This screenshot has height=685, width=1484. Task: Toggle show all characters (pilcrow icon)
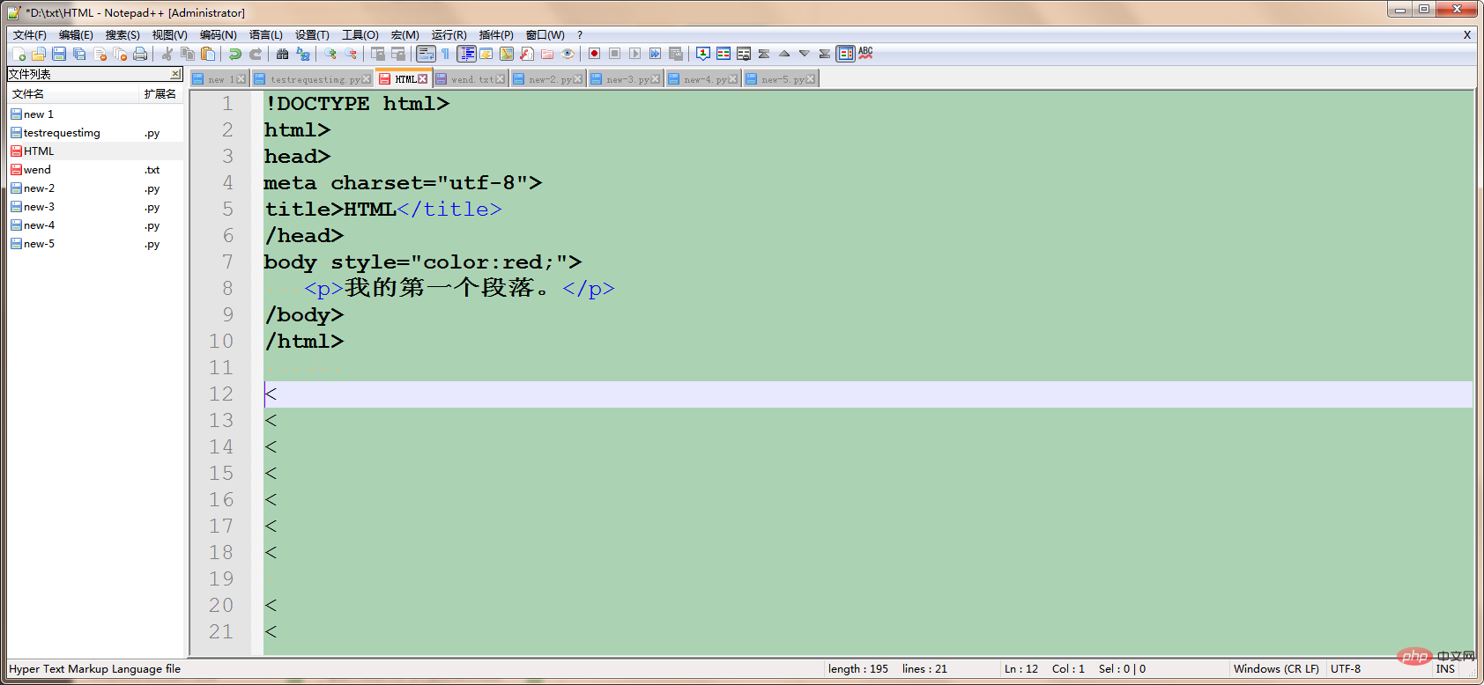click(446, 54)
